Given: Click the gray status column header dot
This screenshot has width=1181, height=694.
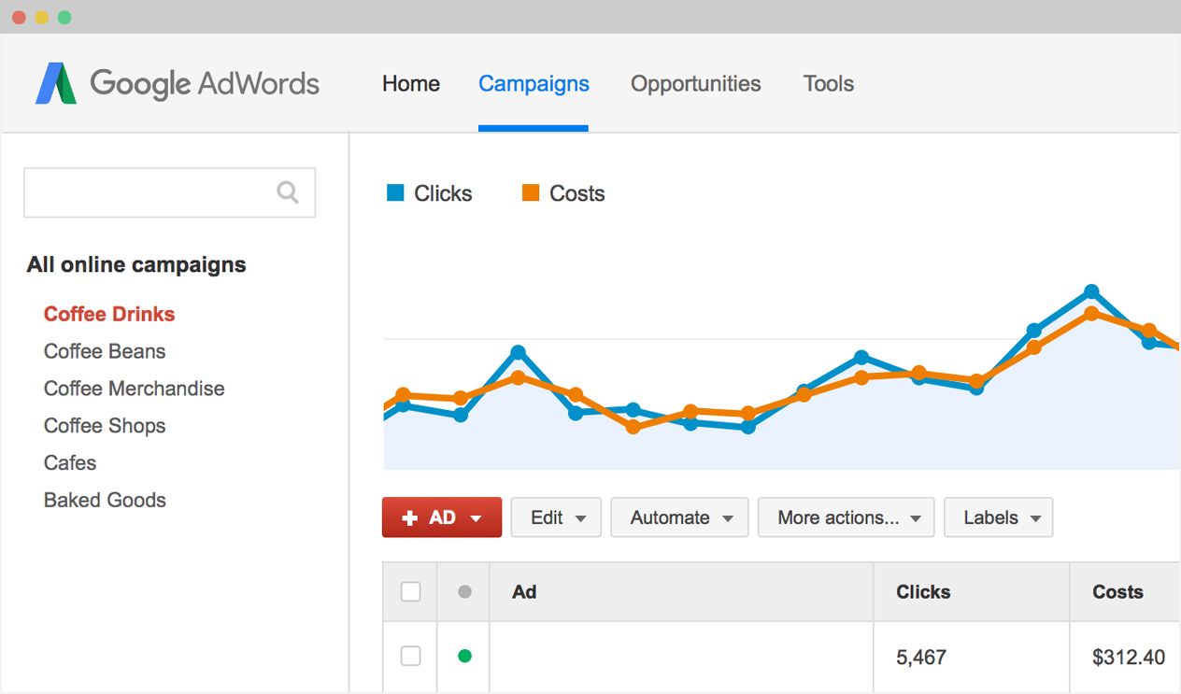Looking at the screenshot, I should click(x=462, y=591).
